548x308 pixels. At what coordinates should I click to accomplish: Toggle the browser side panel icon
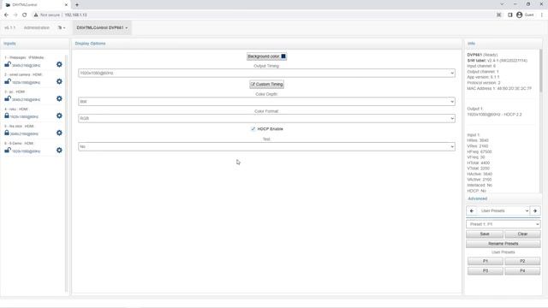coord(510,15)
